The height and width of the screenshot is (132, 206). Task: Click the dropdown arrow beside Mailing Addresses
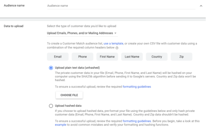[115, 33]
